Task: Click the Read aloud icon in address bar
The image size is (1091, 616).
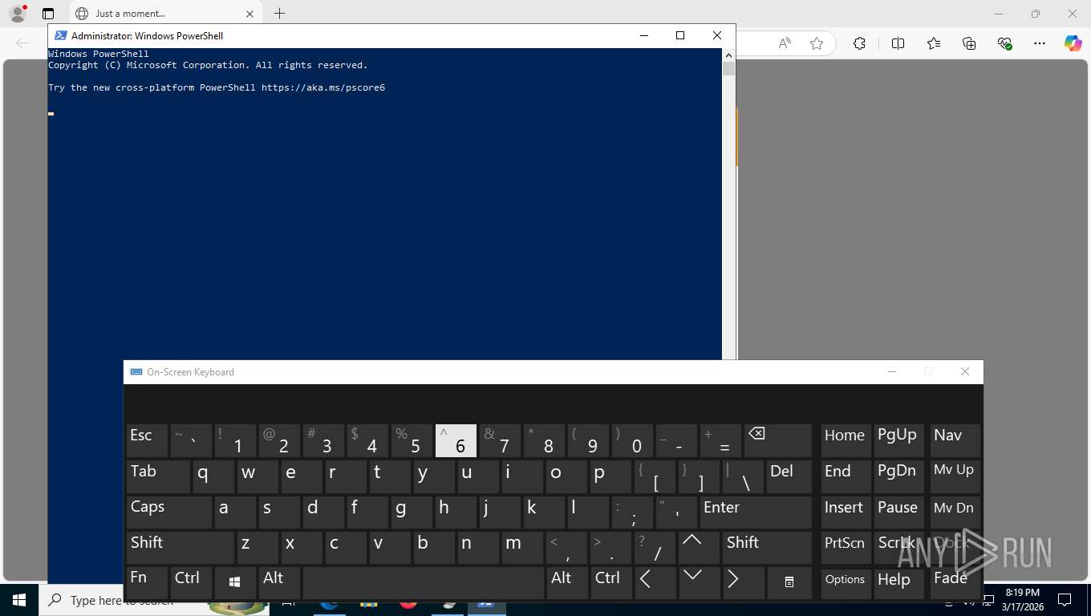Action: pyautogui.click(x=785, y=43)
